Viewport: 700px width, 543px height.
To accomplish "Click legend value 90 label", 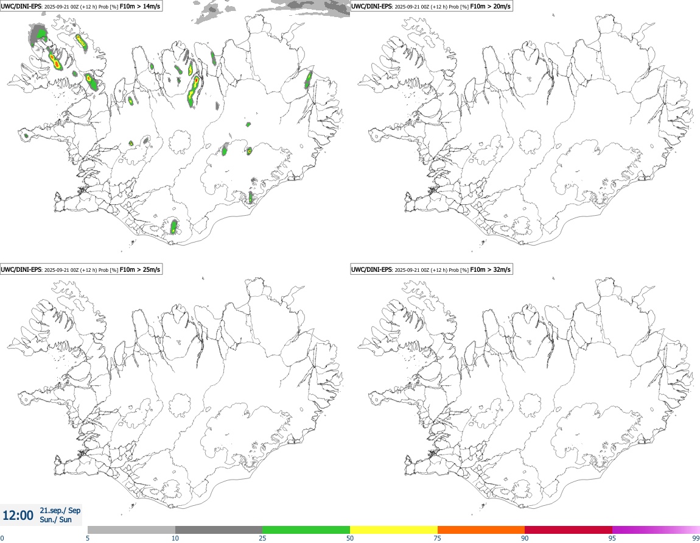I will click(x=525, y=539).
